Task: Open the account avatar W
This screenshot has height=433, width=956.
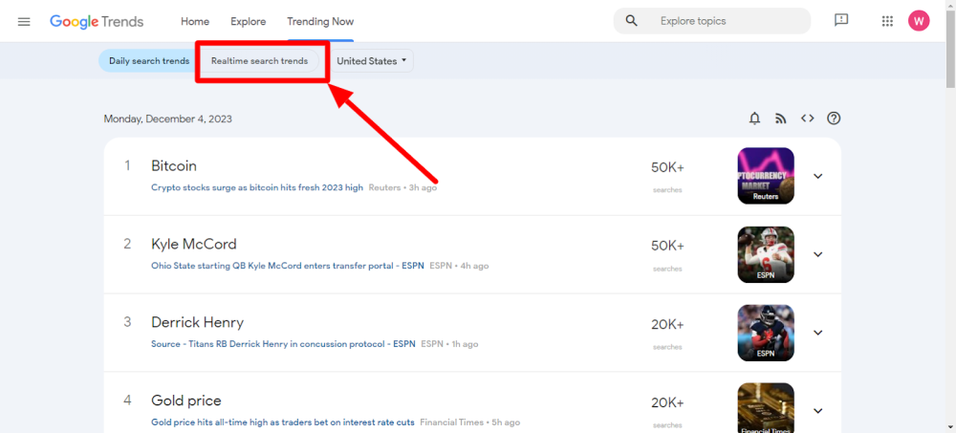Action: click(919, 21)
